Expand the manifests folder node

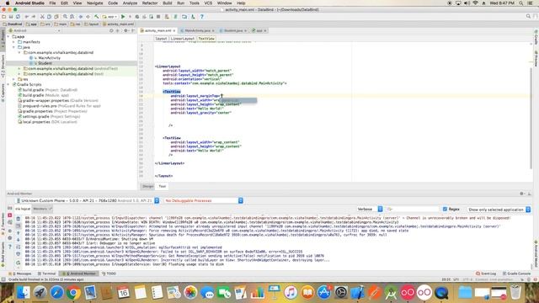(x=14, y=42)
